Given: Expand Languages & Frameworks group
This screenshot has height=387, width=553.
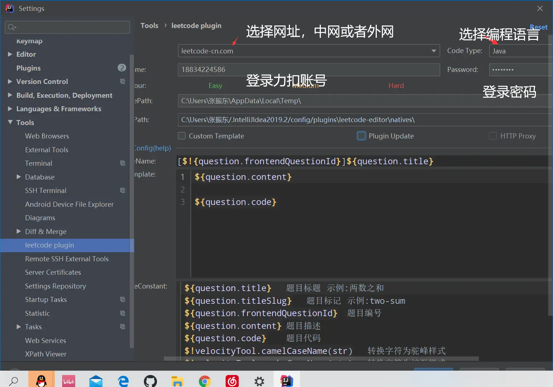Looking at the screenshot, I should (x=10, y=109).
